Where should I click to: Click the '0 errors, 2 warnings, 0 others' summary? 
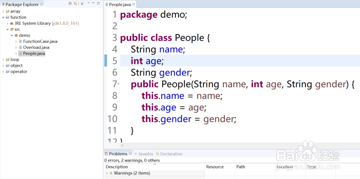pyautogui.click(x=132, y=160)
